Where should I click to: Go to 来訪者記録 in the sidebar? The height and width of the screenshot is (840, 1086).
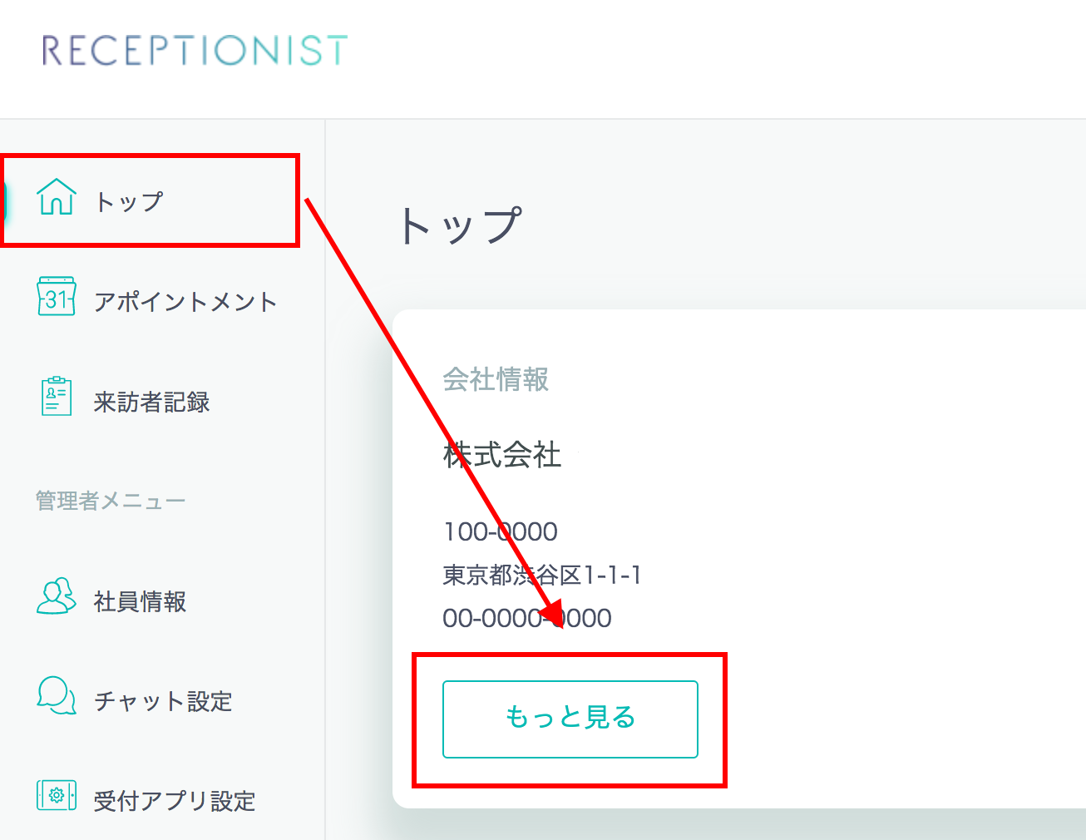click(151, 402)
